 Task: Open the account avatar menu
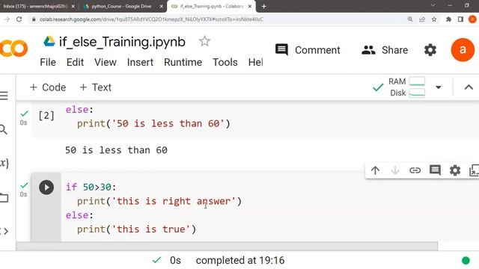click(463, 50)
